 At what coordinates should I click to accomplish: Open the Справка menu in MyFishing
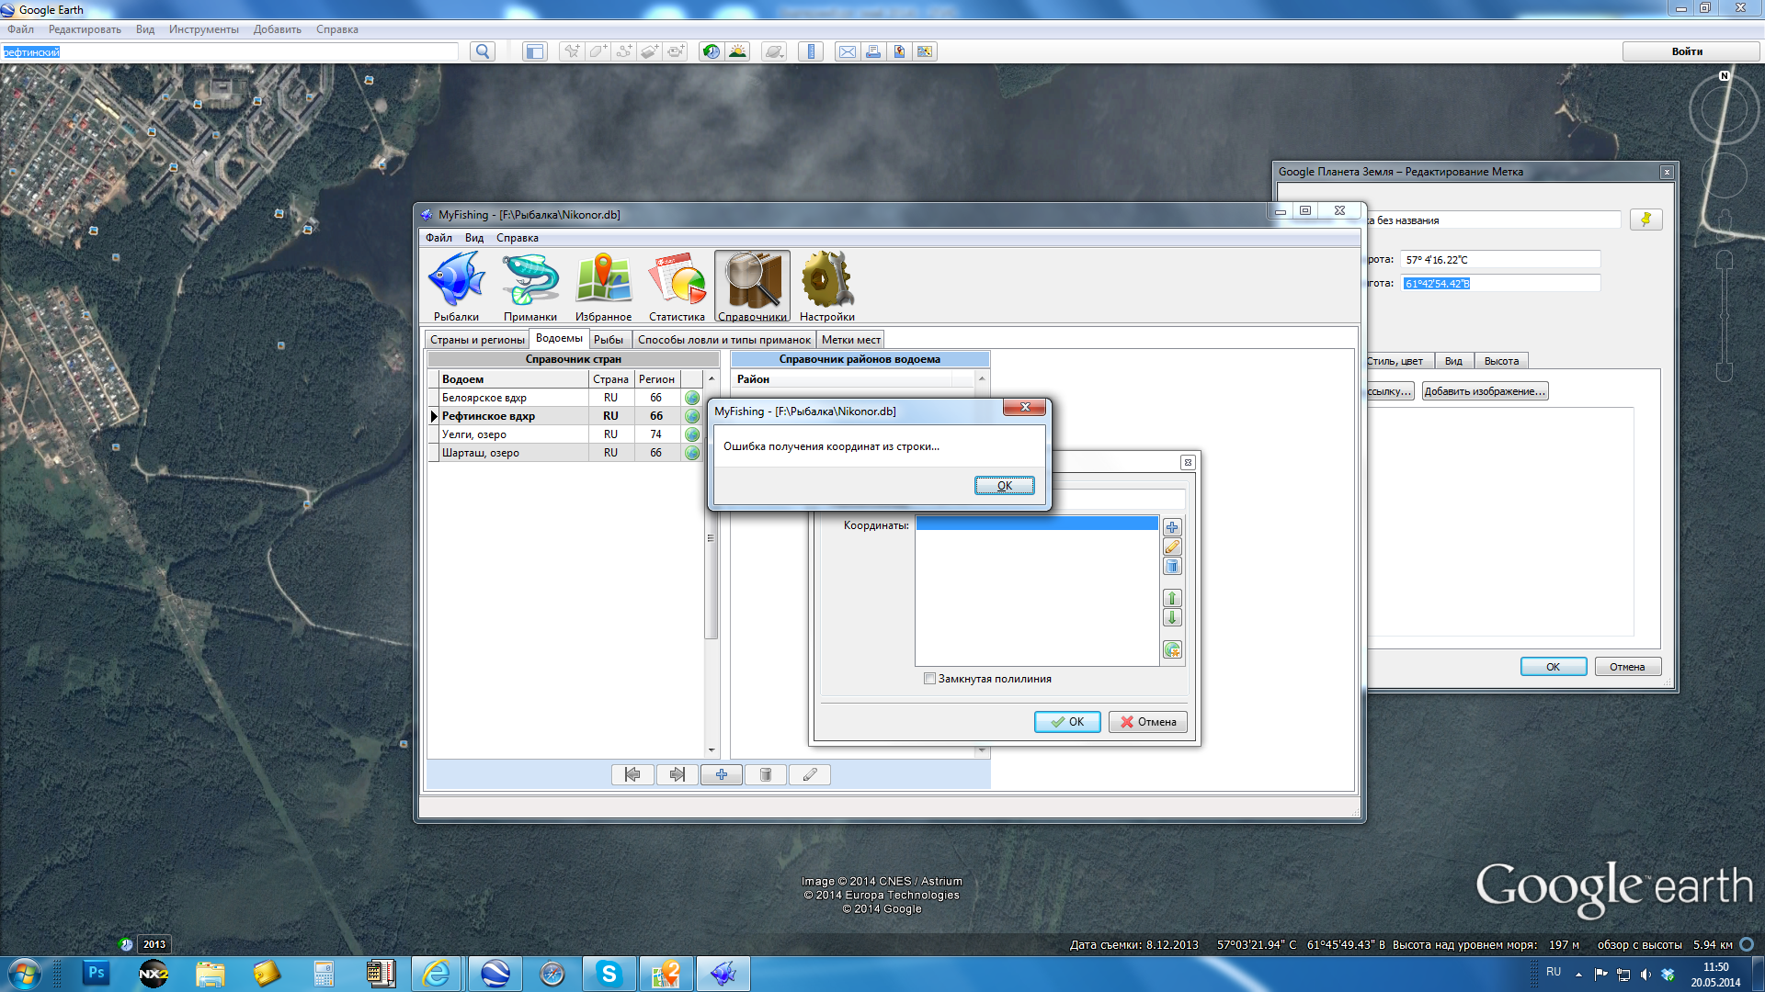coord(518,238)
